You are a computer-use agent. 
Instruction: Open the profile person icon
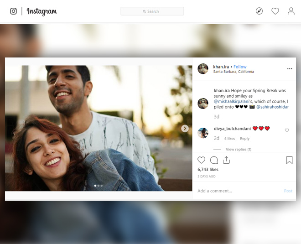(291, 11)
